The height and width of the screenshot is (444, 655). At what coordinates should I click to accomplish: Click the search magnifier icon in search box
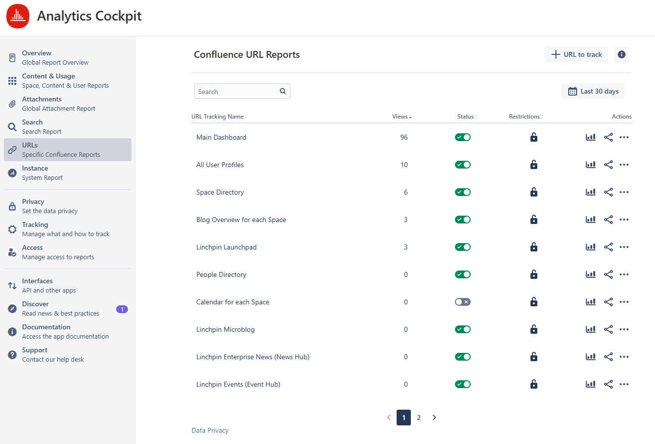(x=283, y=91)
